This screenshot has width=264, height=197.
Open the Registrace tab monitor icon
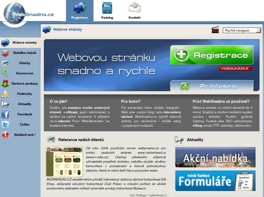click(80, 8)
